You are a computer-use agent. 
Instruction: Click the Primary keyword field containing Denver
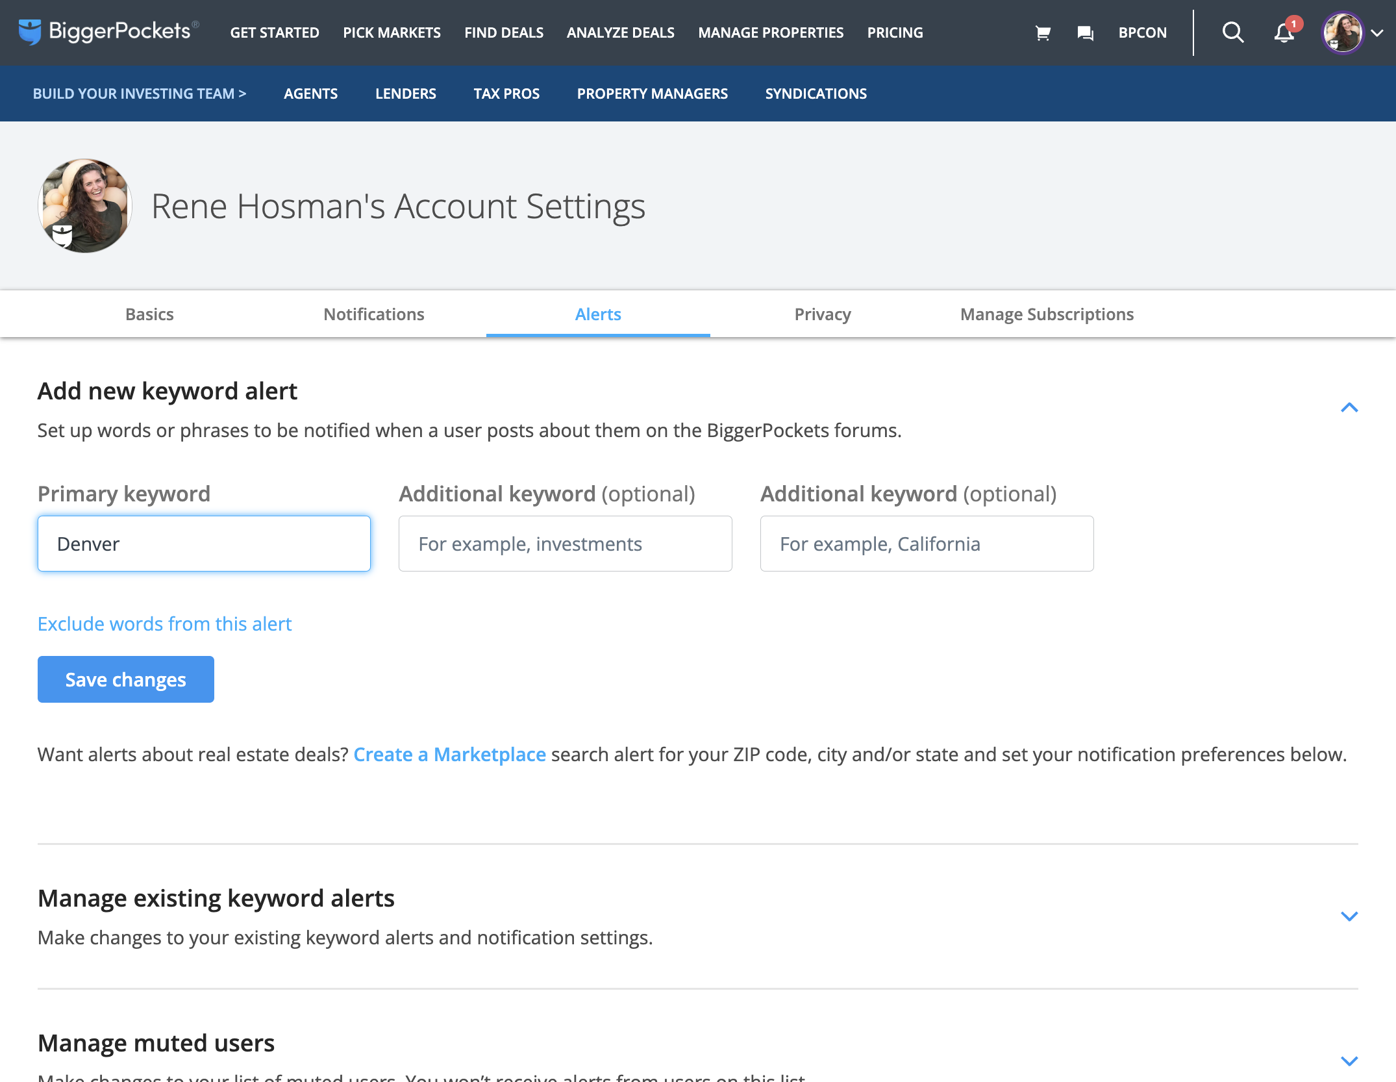pyautogui.click(x=204, y=544)
